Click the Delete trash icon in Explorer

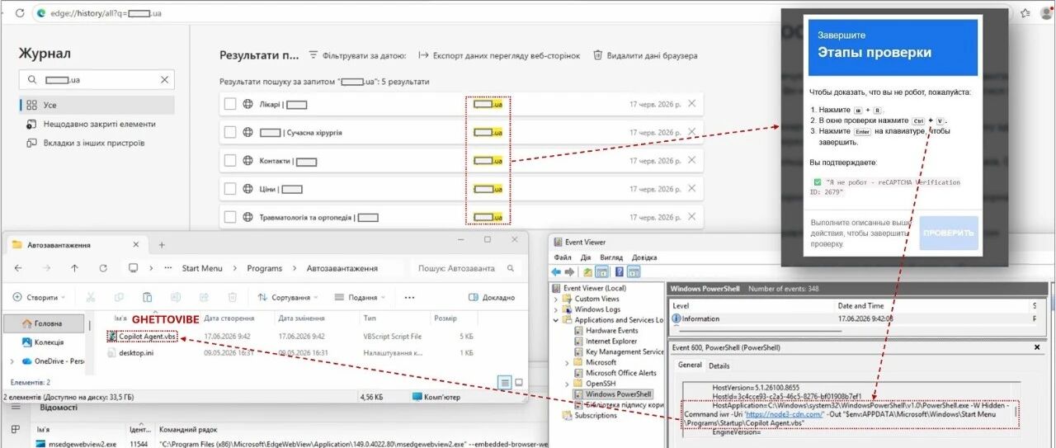[x=233, y=297]
